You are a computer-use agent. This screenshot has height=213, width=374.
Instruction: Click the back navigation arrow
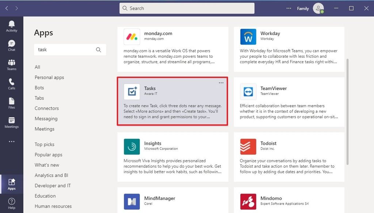click(x=6, y=8)
